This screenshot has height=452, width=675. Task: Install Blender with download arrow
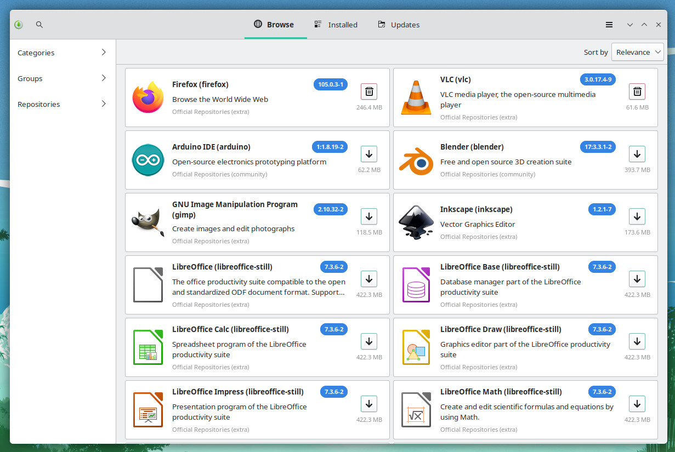pyautogui.click(x=637, y=154)
